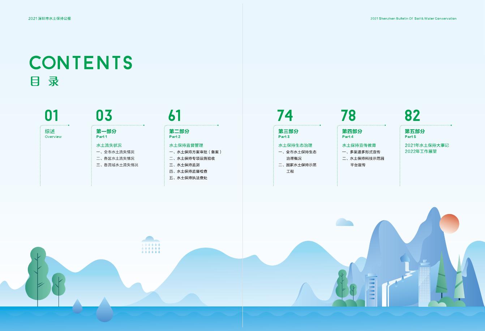Viewport: 485px width, 331px height.
Task: Open the 第二部分 heading
Action: click(x=179, y=131)
